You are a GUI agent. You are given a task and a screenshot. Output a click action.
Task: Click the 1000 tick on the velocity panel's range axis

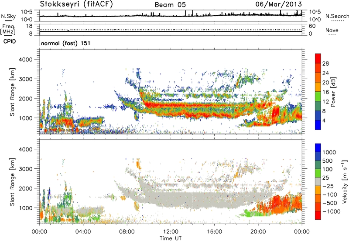25,208
